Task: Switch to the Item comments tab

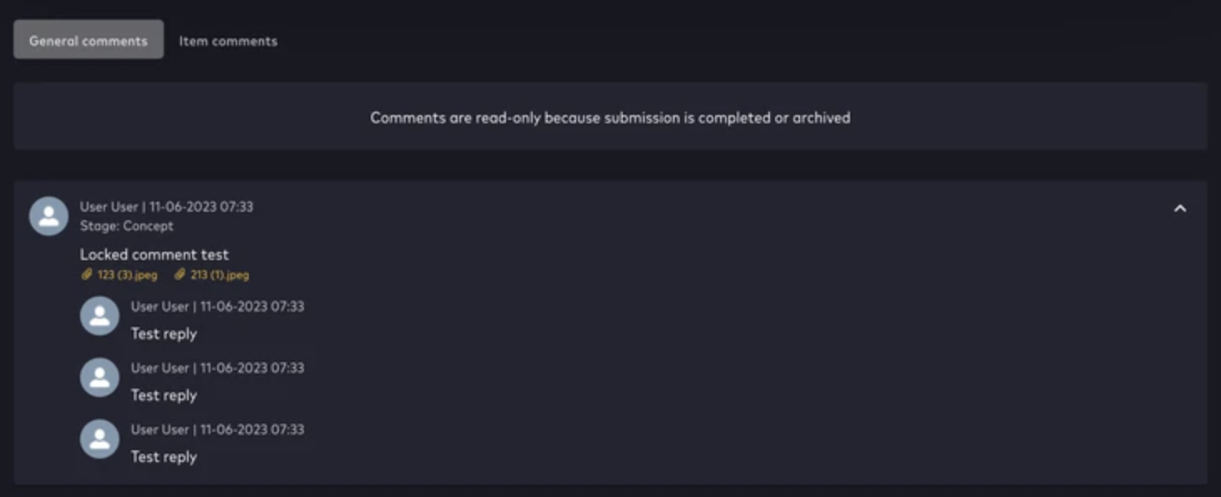Action: 227,39
